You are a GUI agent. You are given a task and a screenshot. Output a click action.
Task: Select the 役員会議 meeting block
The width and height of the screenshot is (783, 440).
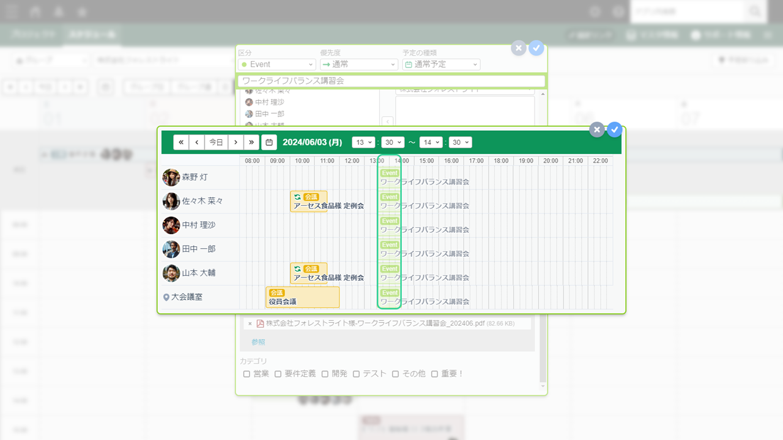tap(302, 297)
